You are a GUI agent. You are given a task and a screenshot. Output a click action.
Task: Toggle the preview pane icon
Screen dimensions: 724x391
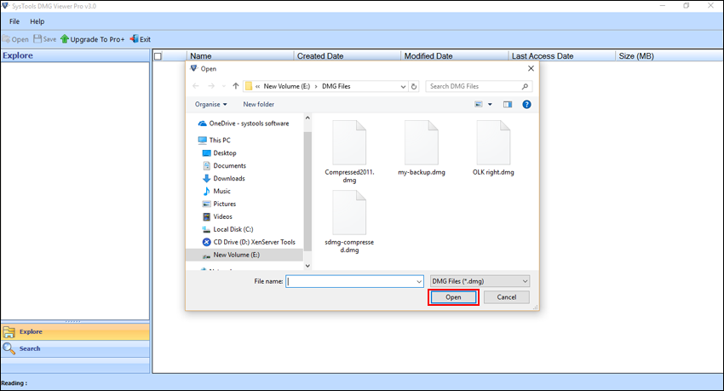pos(508,104)
